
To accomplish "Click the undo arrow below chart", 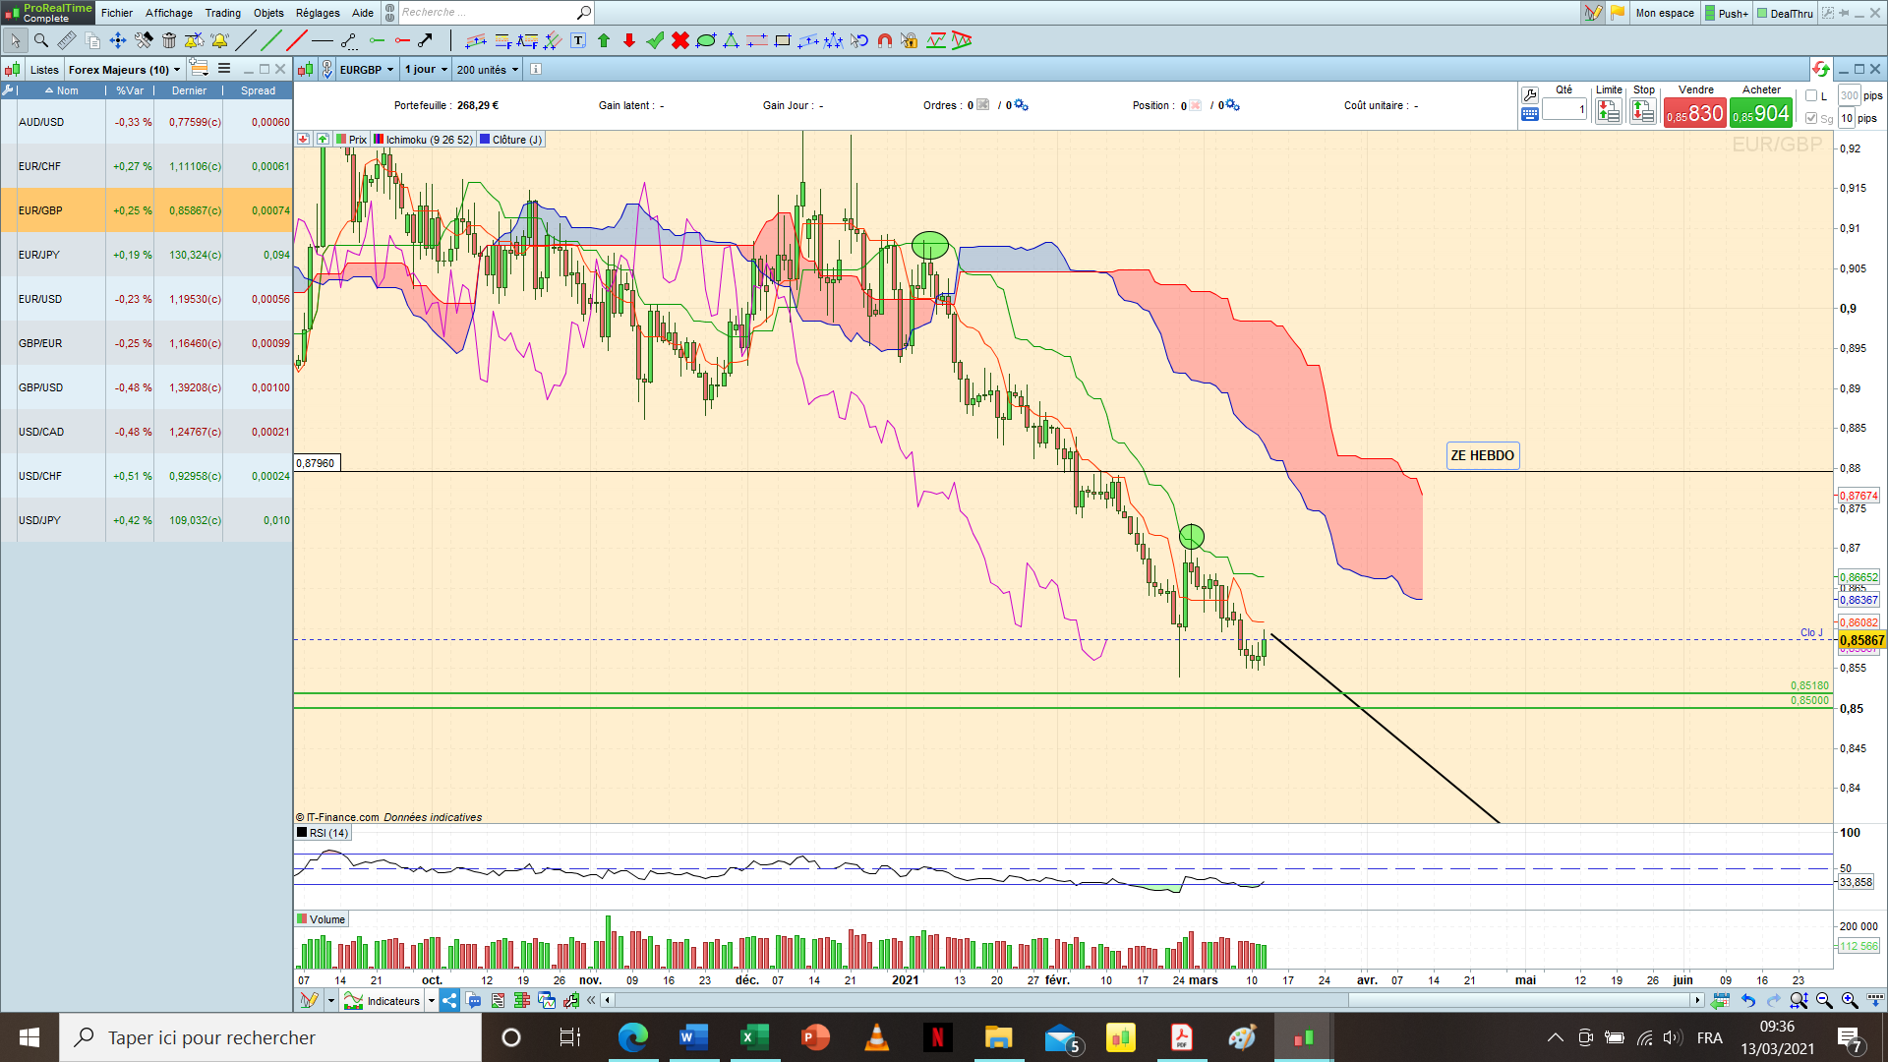I will (x=1748, y=1000).
